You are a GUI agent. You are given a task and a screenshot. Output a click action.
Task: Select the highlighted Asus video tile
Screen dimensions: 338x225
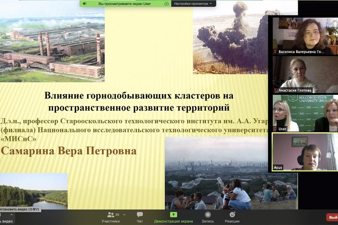pyautogui.click(x=305, y=152)
